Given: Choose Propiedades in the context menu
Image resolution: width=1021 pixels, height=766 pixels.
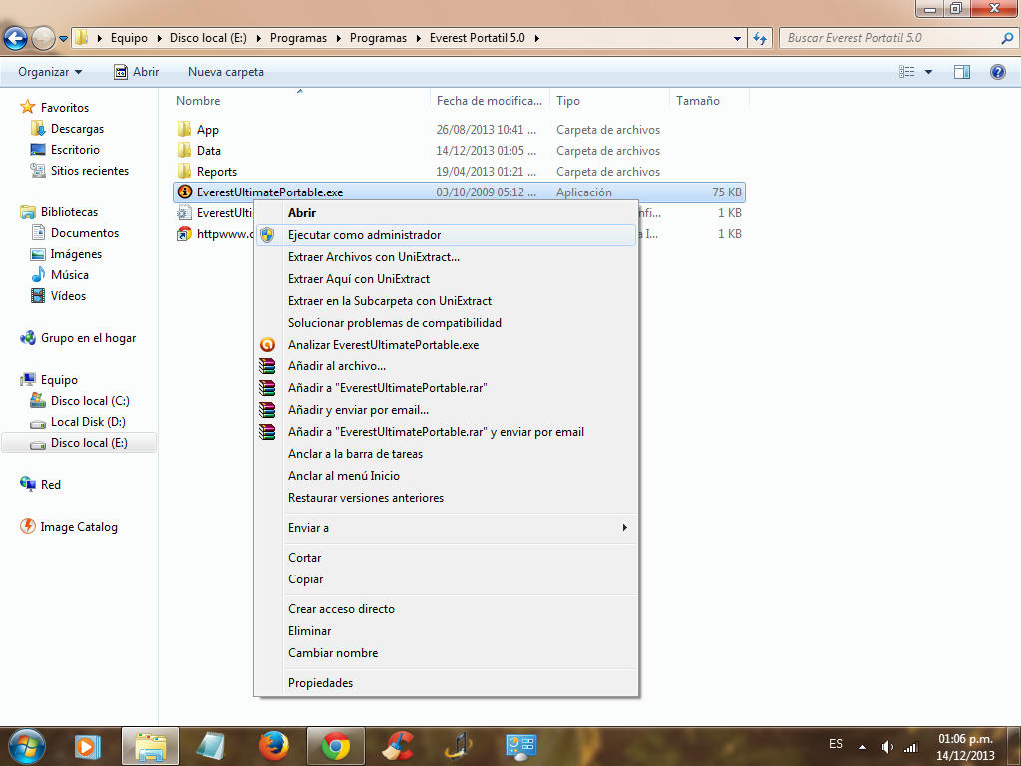Looking at the screenshot, I should [x=320, y=683].
